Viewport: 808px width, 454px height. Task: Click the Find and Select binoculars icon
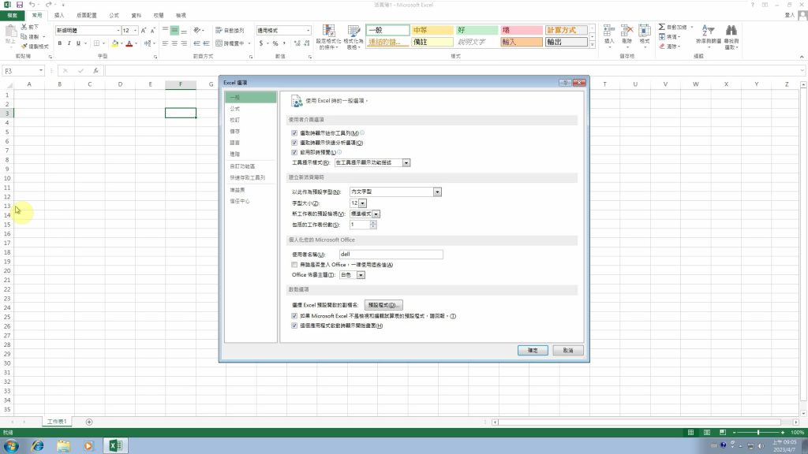click(731, 36)
